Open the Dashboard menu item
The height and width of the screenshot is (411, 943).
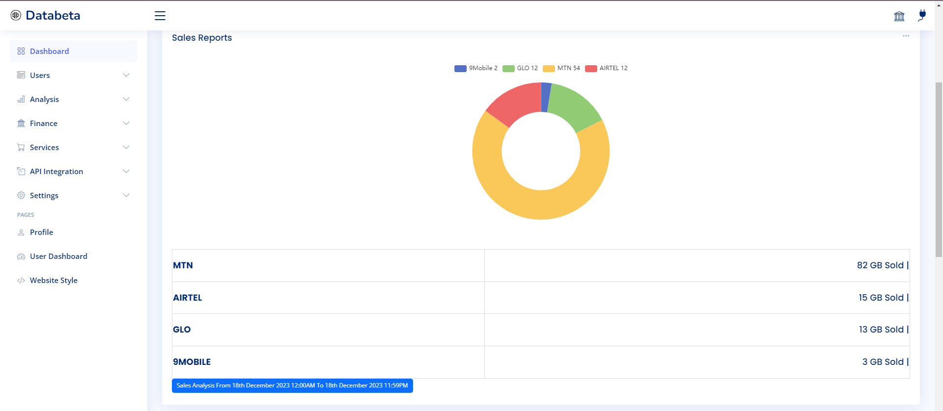[49, 51]
